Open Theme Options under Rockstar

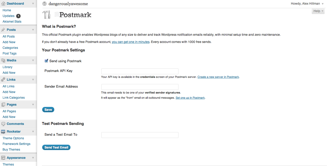(13, 138)
